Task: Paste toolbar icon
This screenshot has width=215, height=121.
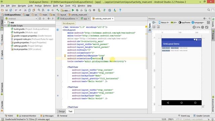Action: coord(34,10)
